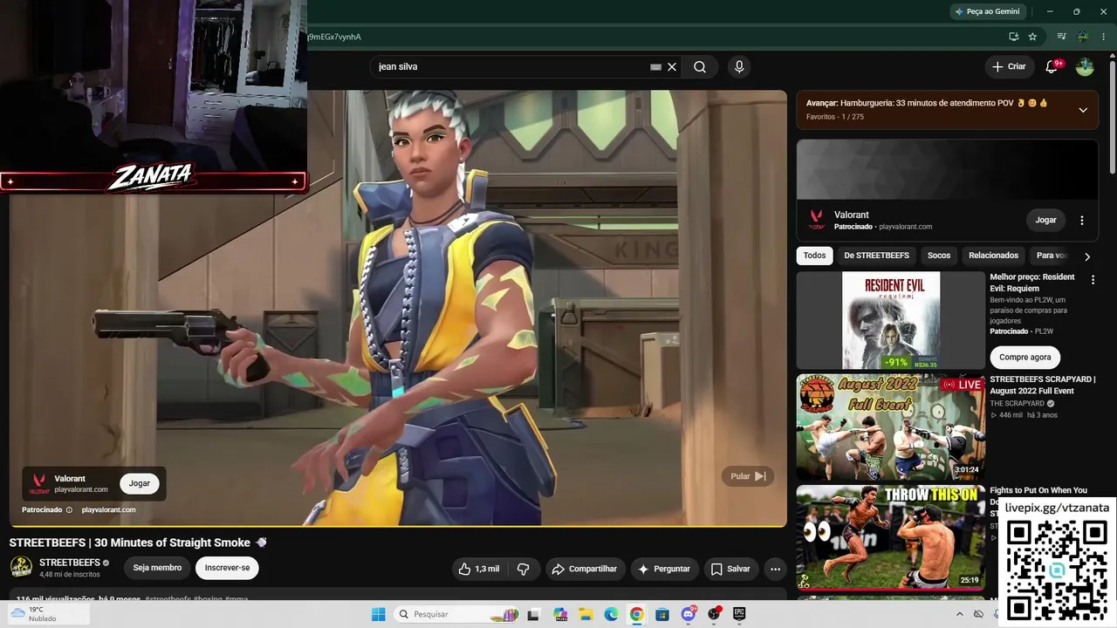Open the on-screen keyboard in search box

[656, 67]
